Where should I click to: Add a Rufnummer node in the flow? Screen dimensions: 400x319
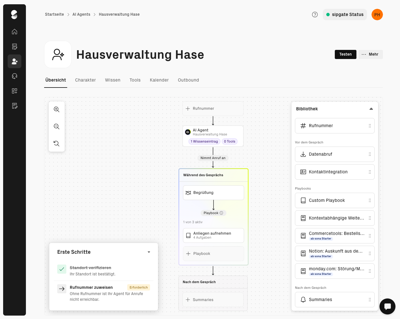pos(213,109)
